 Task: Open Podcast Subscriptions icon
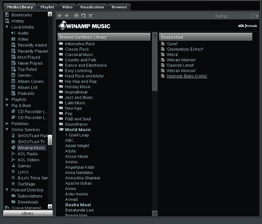(13, 196)
